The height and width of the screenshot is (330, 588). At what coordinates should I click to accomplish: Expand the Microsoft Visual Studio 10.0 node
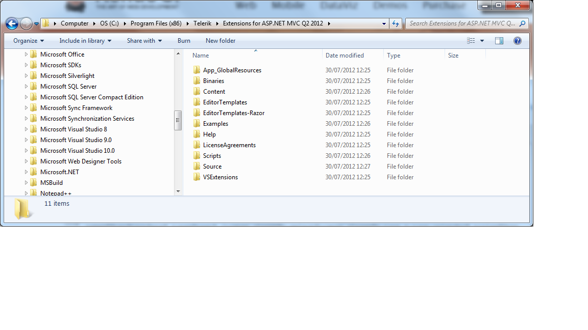(26, 151)
